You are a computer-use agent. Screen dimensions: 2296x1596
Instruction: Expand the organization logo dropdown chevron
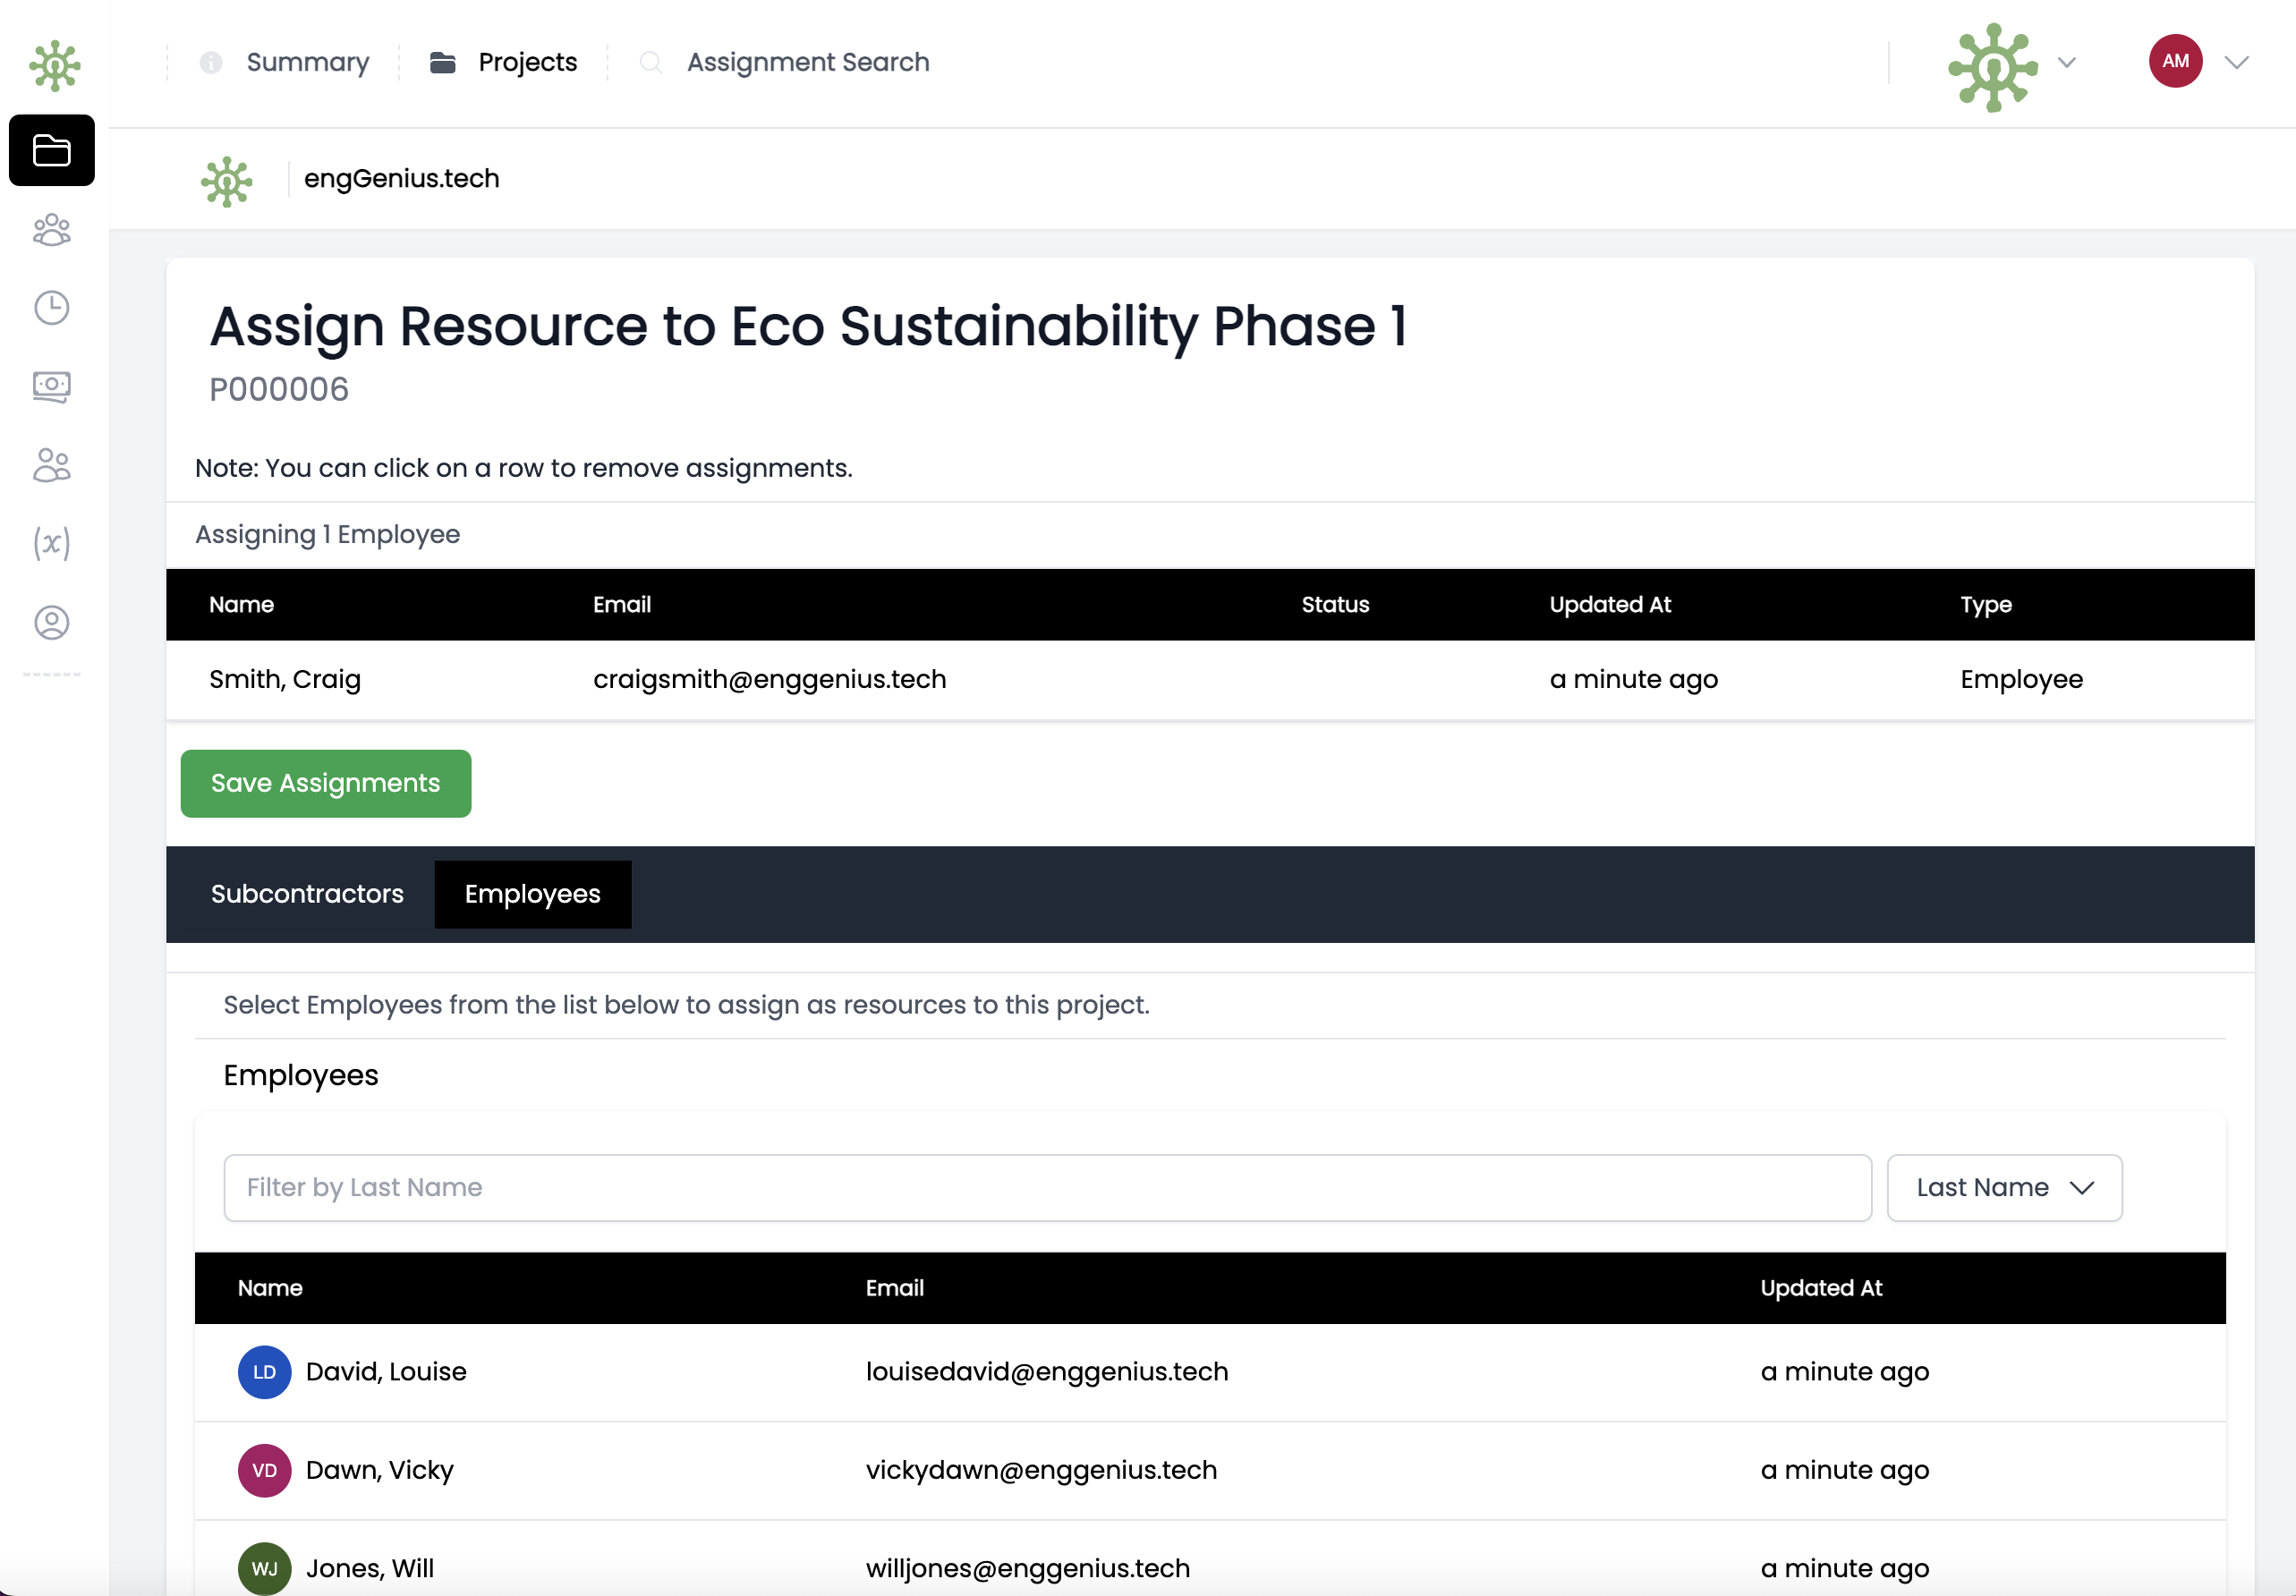2067,63
